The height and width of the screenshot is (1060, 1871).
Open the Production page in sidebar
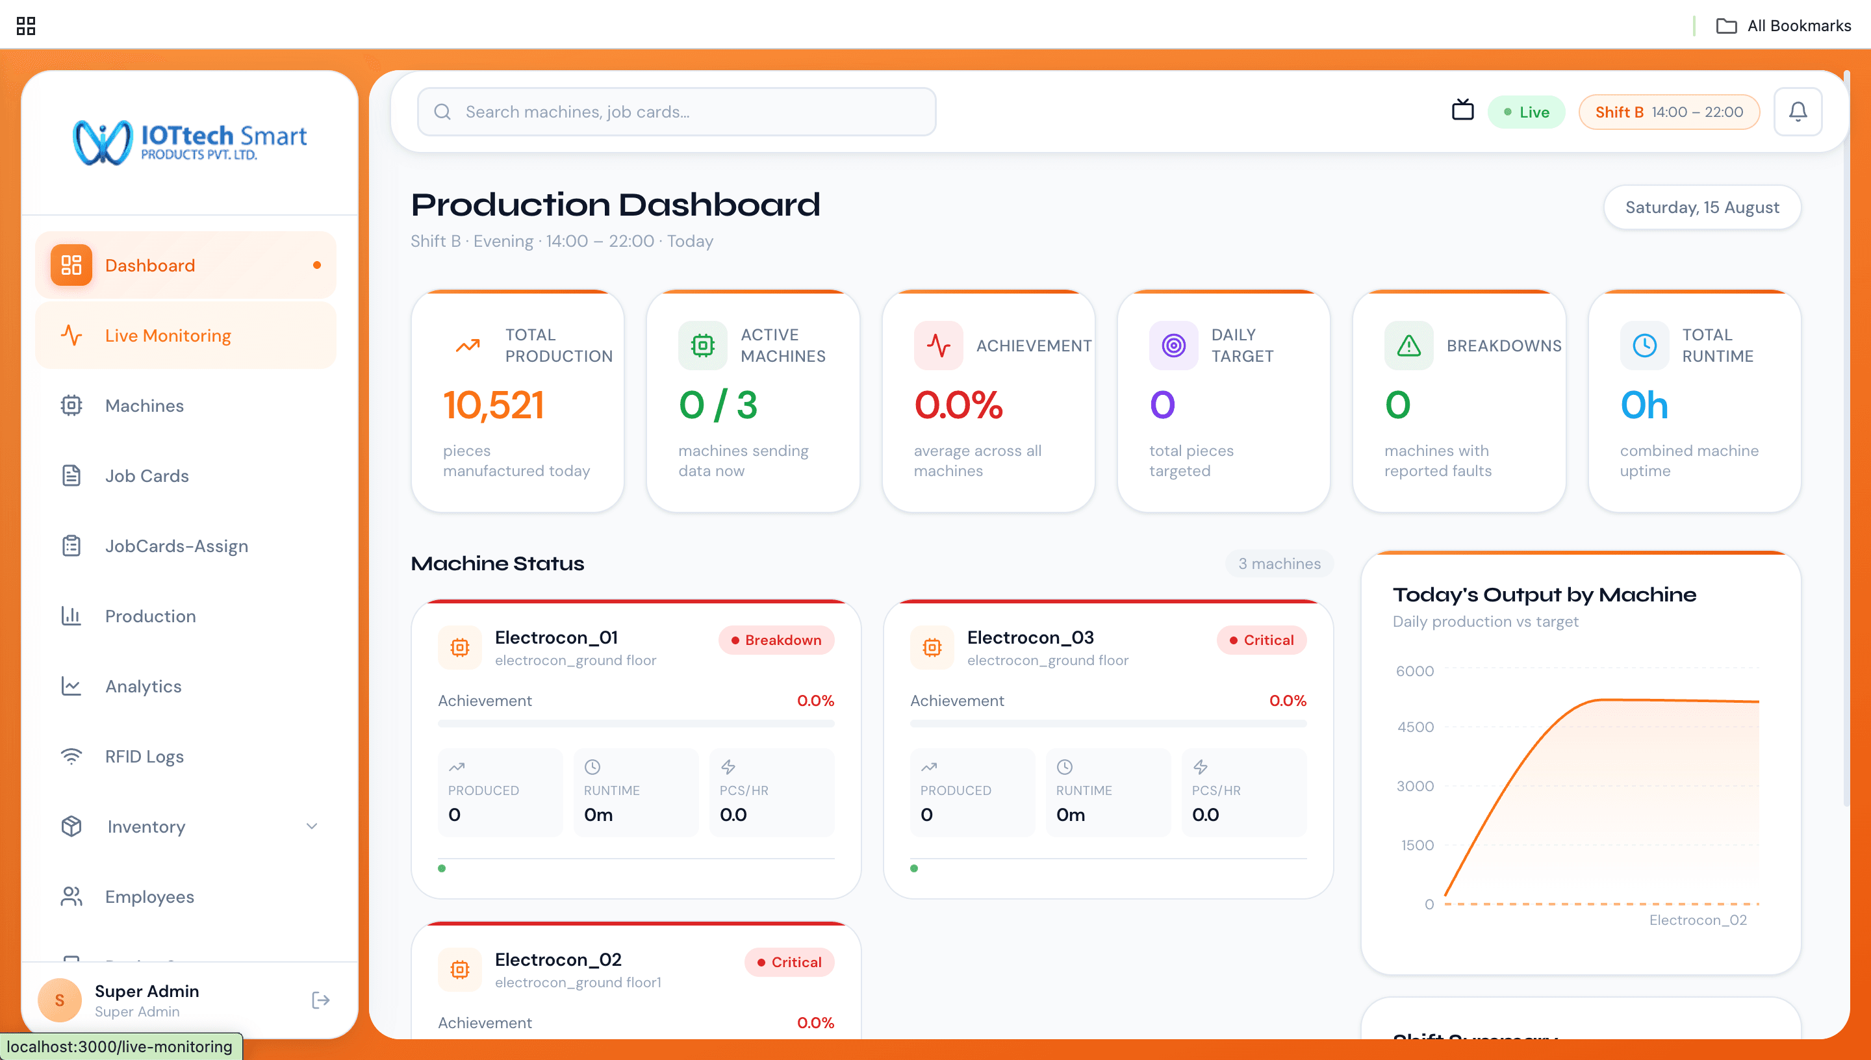(x=186, y=616)
